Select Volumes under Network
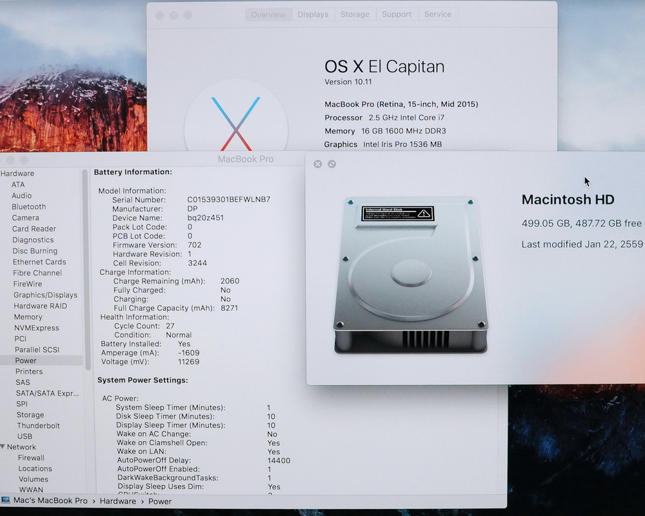The height and width of the screenshot is (516, 645). tap(34, 479)
